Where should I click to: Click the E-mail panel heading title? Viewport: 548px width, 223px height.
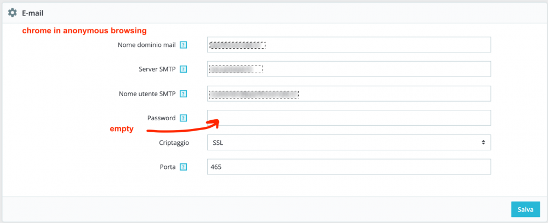pos(32,13)
